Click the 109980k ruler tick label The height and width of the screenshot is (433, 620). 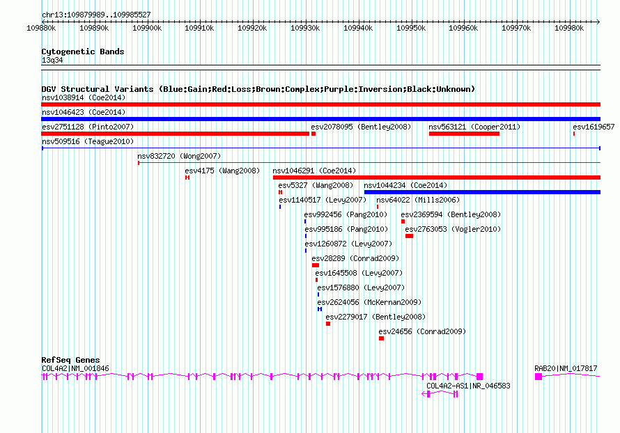pos(569,28)
